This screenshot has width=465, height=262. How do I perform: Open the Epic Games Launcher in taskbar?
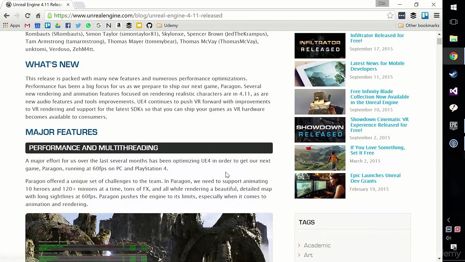(x=453, y=126)
